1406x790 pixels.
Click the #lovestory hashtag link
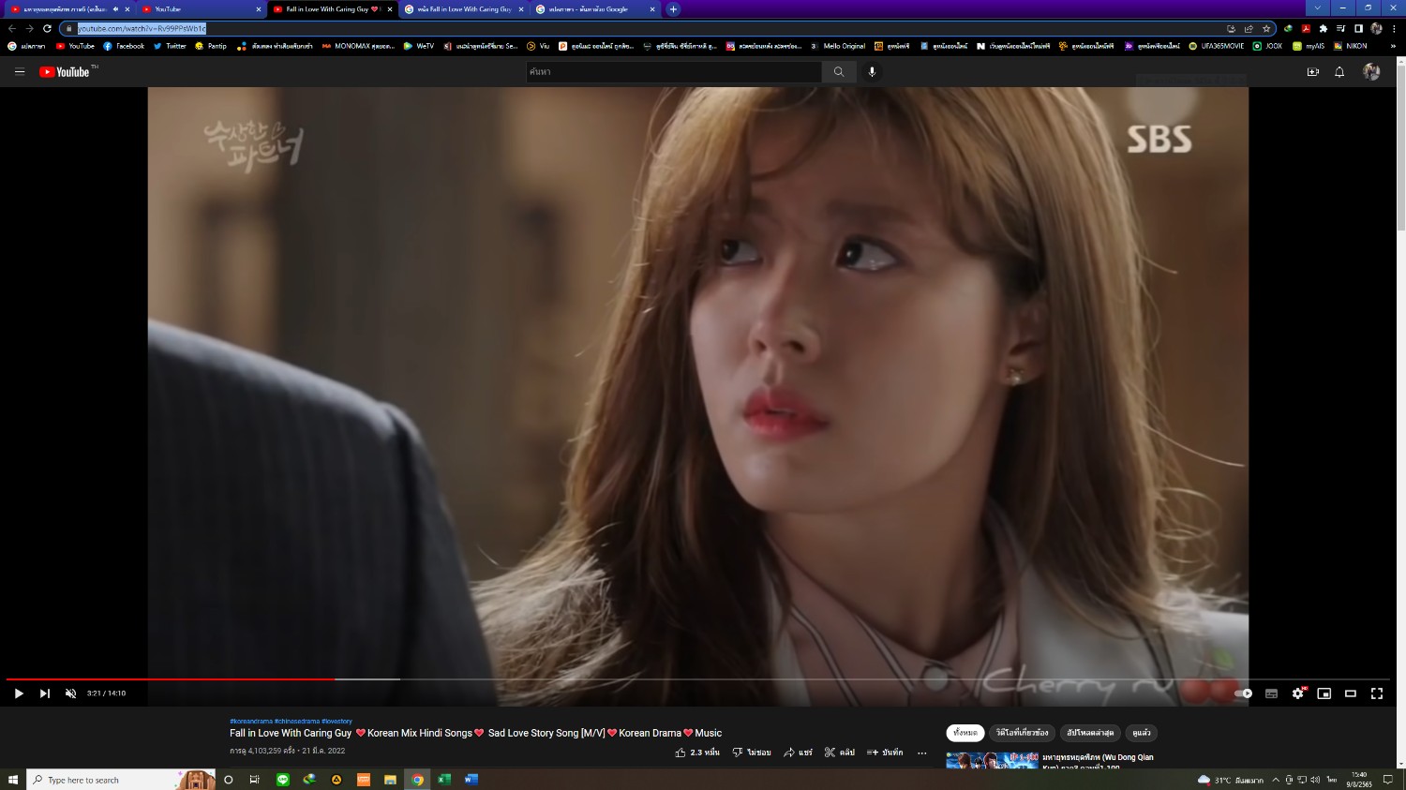coord(337,722)
